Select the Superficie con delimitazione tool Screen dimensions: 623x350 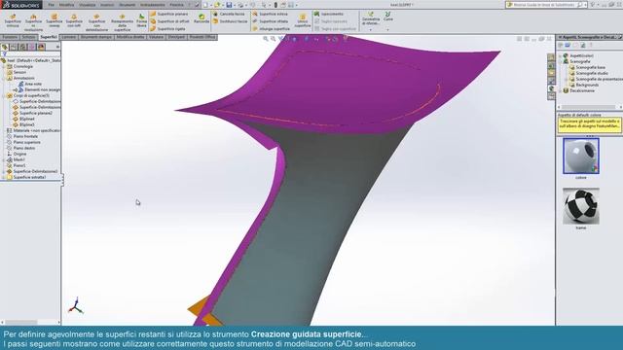[96, 21]
